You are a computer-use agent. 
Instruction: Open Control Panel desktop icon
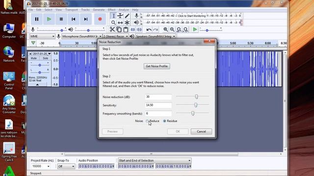click(x=9, y=81)
